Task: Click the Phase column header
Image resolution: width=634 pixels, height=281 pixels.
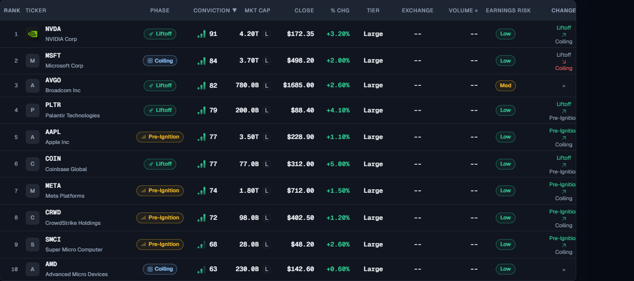Action: pyautogui.click(x=160, y=10)
